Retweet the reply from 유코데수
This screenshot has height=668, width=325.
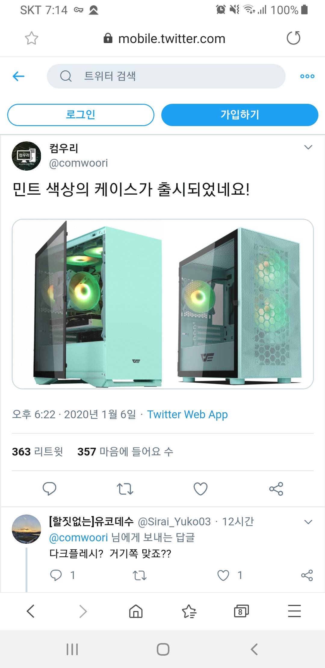(140, 575)
